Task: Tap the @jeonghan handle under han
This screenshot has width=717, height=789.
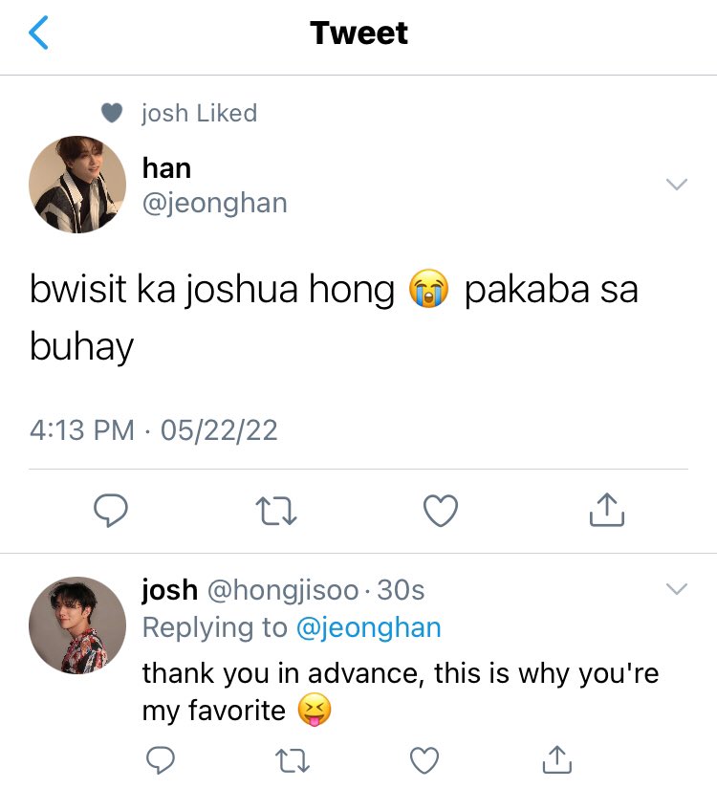Action: (x=215, y=204)
